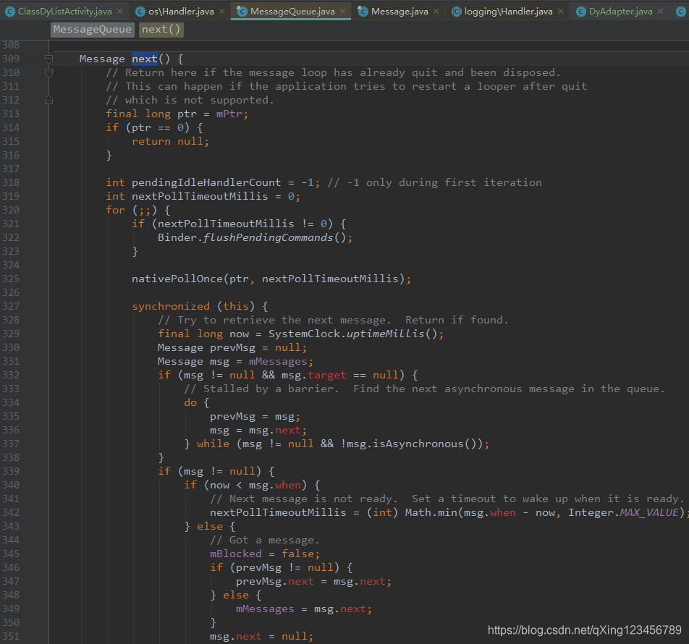The height and width of the screenshot is (644, 689).
Task: Click the class icon on MessageQueue.java tab
Action: [x=242, y=12]
